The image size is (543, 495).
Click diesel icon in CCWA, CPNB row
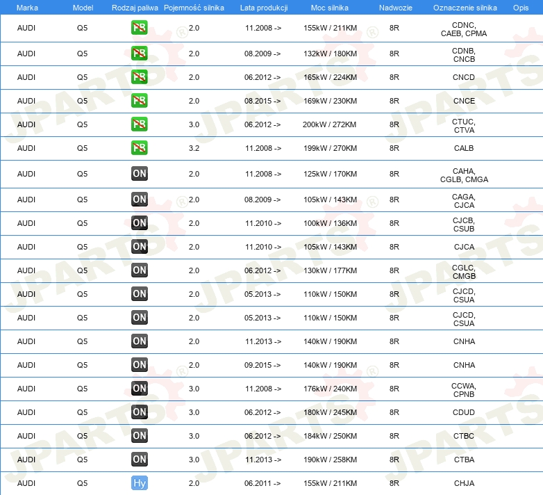pos(140,389)
